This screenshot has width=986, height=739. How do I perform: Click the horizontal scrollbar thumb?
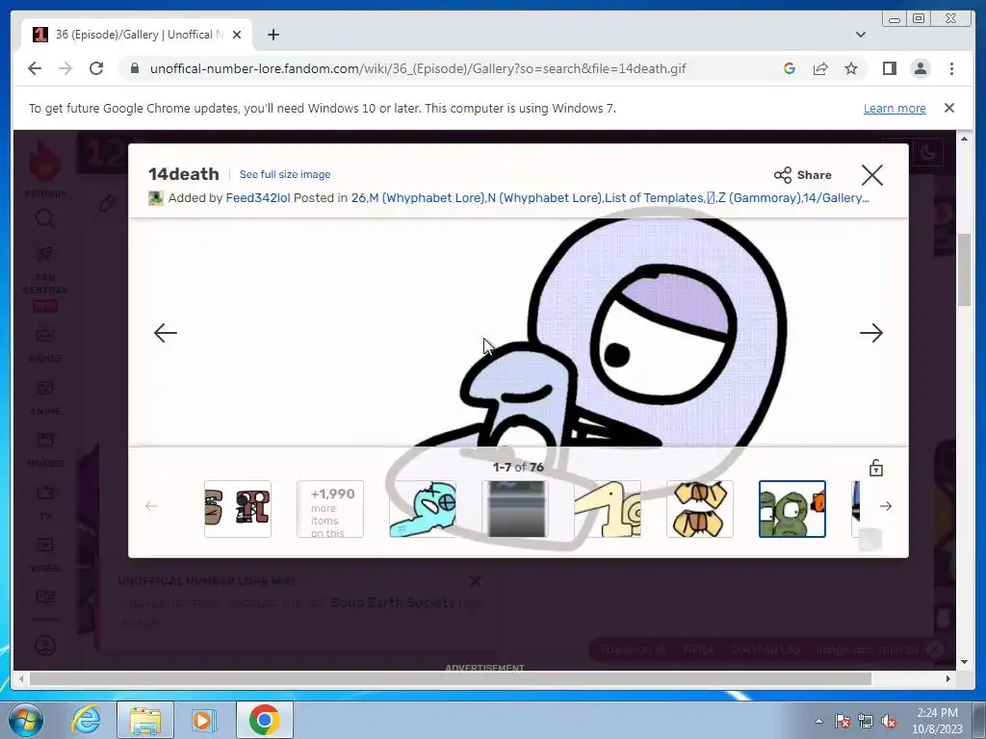[x=451, y=678]
